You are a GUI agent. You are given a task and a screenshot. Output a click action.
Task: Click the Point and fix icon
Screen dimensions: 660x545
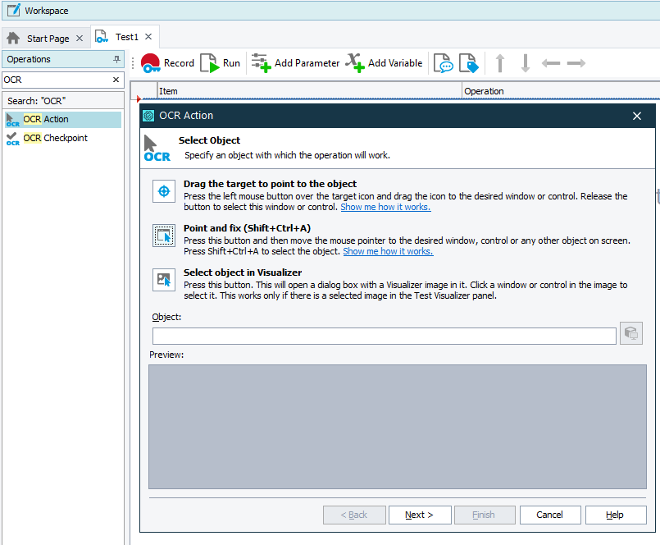(x=163, y=235)
